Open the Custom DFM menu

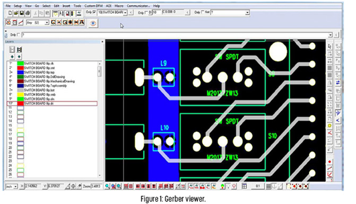point(93,6)
